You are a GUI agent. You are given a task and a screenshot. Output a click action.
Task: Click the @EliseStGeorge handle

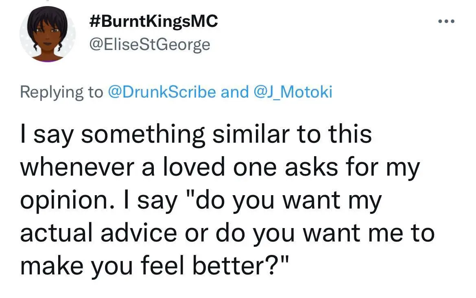(x=149, y=44)
